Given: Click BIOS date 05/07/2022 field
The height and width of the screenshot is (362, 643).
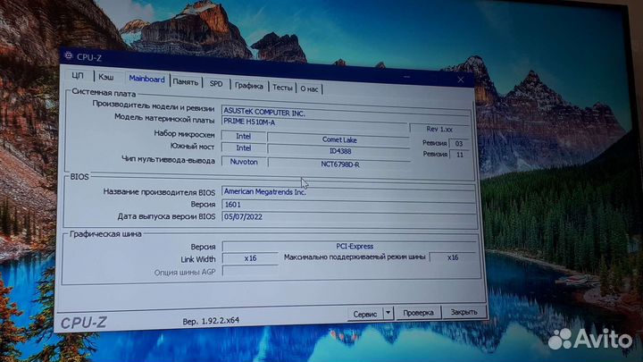Looking at the screenshot, I should 349,216.
